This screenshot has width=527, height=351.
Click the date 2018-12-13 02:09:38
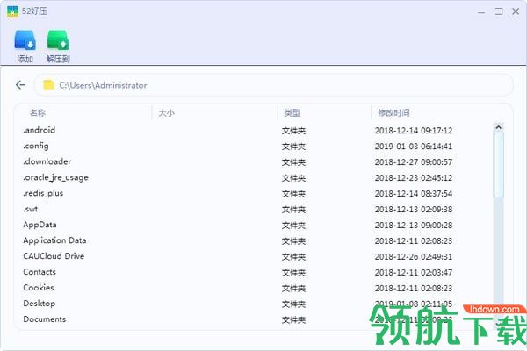[x=414, y=210]
